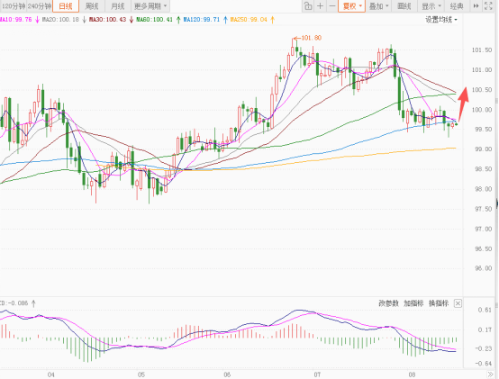
Task: Open the 复权 dropdown
Action: pyautogui.click(x=351, y=6)
